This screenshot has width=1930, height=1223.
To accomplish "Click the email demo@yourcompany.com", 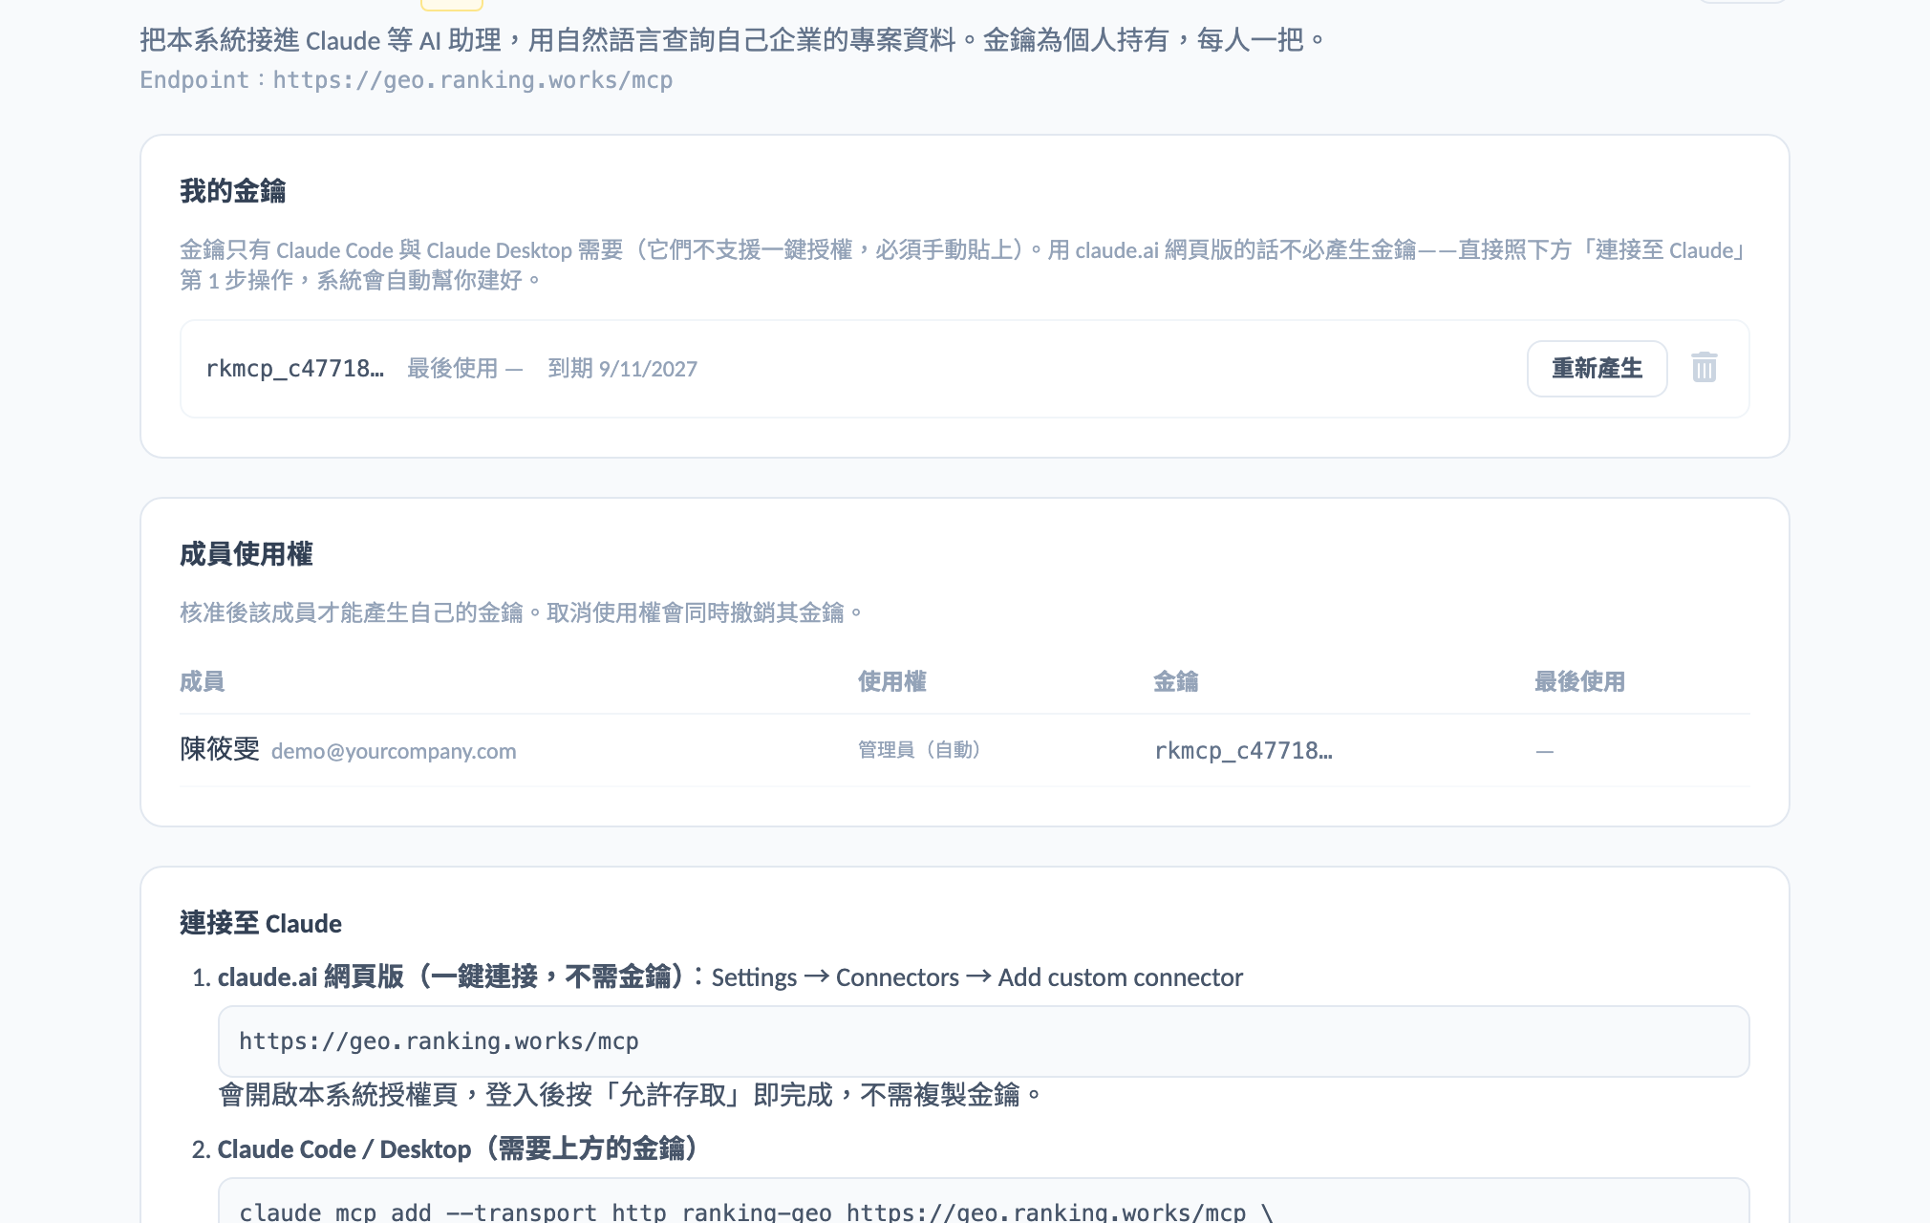I will [x=394, y=751].
